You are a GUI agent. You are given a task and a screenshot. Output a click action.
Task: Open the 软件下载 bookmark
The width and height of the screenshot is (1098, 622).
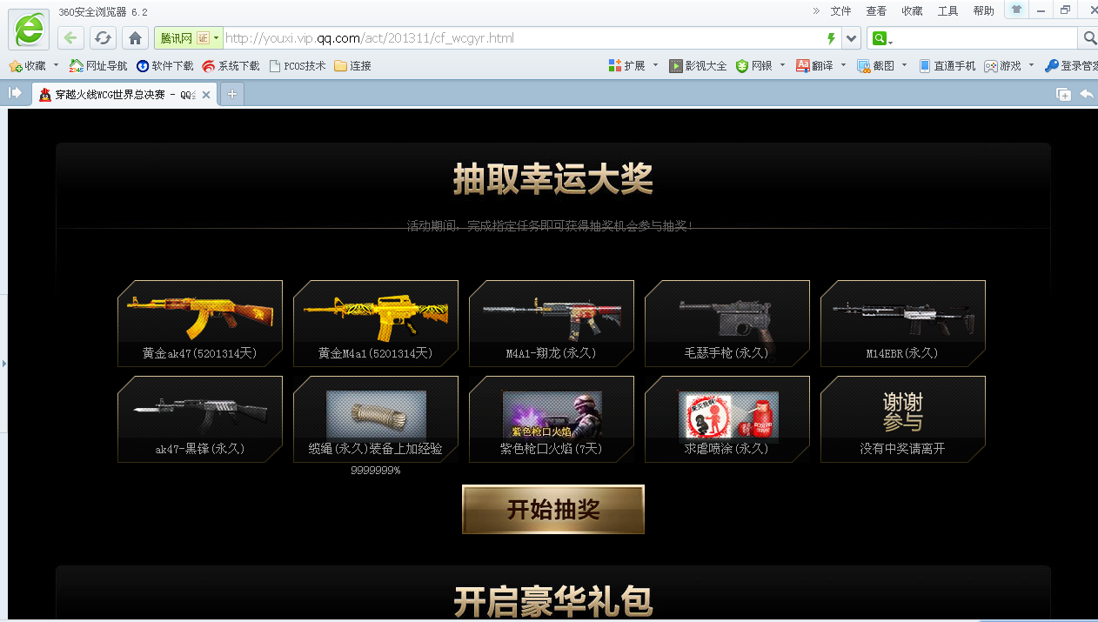[164, 65]
